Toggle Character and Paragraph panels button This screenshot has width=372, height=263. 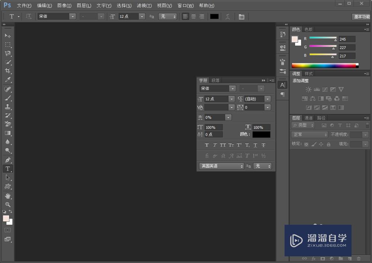click(241, 17)
